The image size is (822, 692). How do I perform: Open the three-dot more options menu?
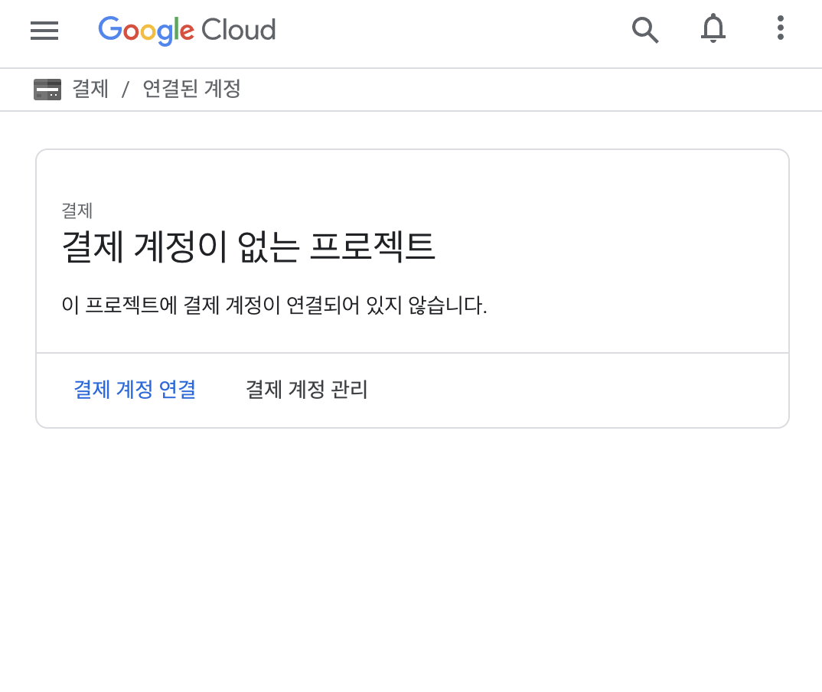[x=781, y=28]
